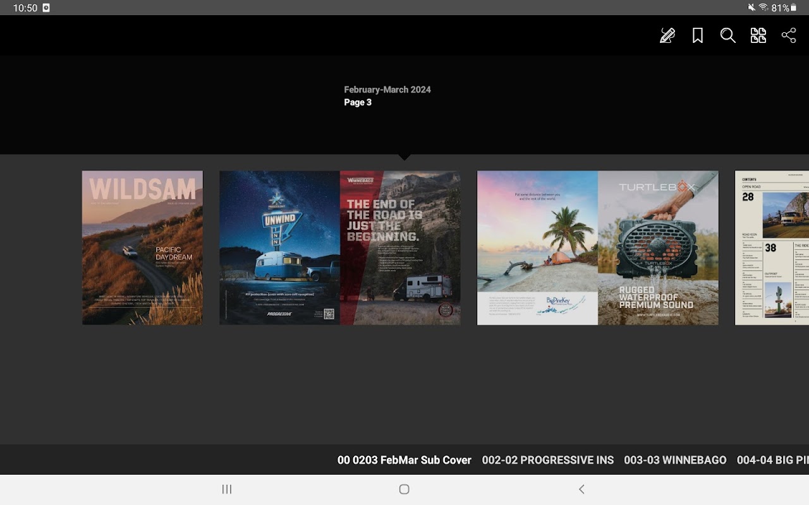Select '002-02 PROGRESSIVE INS' label
The height and width of the screenshot is (505, 809).
(x=548, y=460)
